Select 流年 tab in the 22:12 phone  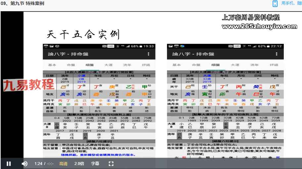[254, 65]
